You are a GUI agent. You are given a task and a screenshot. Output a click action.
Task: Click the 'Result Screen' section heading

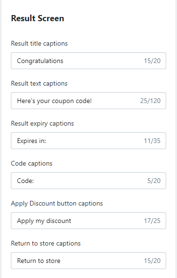pos(38,18)
